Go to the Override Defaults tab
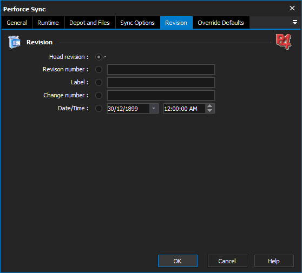Viewport: 302px width, 273px height. 221,23
